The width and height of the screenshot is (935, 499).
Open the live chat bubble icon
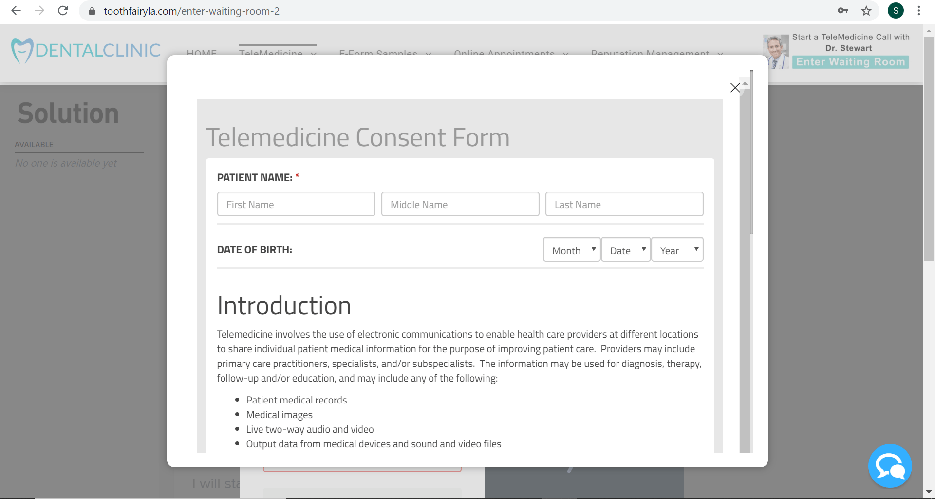[890, 466]
